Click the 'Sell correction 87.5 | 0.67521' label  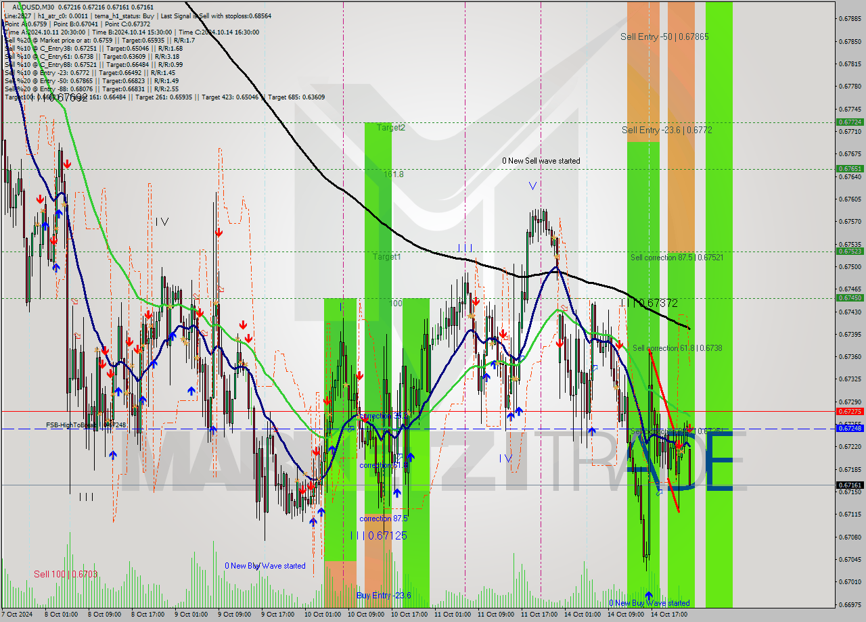click(x=677, y=258)
